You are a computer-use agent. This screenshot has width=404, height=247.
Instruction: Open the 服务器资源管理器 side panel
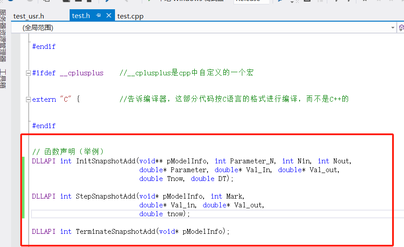point(3,35)
